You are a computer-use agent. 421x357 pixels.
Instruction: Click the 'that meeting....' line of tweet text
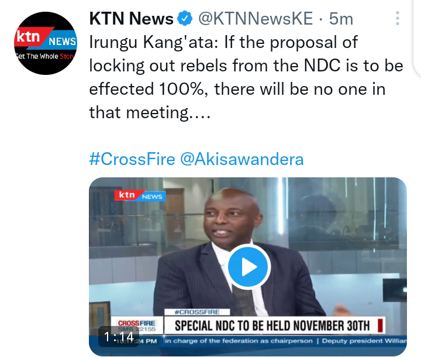(x=150, y=112)
